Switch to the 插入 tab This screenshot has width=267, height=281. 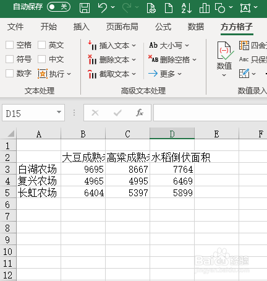click(82, 27)
